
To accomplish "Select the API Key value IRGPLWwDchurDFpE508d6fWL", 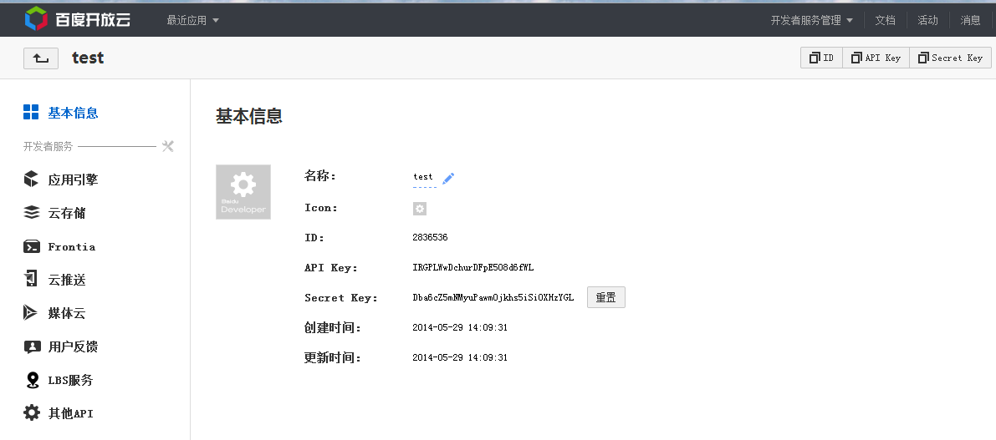I will click(473, 267).
